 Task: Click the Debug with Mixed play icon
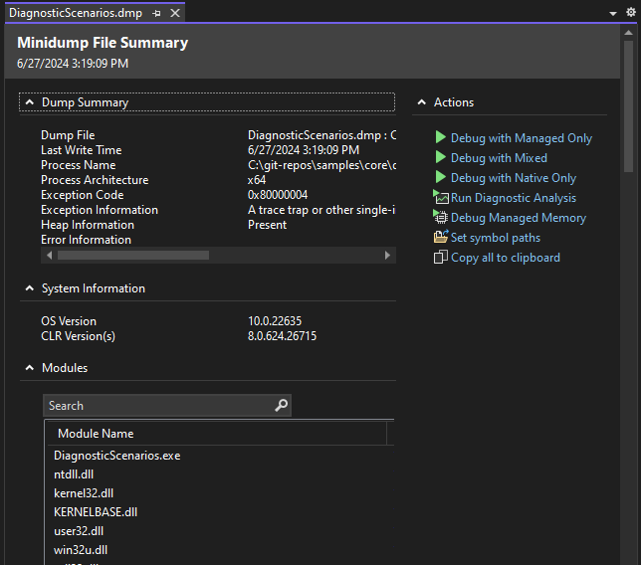441,158
